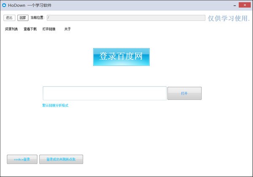Select the 打开链接 menu item
The image size is (253, 177).
49,29
